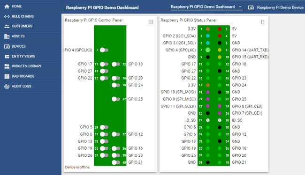The height and width of the screenshot is (175, 305).
Task: Click the Customers people icon
Action: click(7, 26)
